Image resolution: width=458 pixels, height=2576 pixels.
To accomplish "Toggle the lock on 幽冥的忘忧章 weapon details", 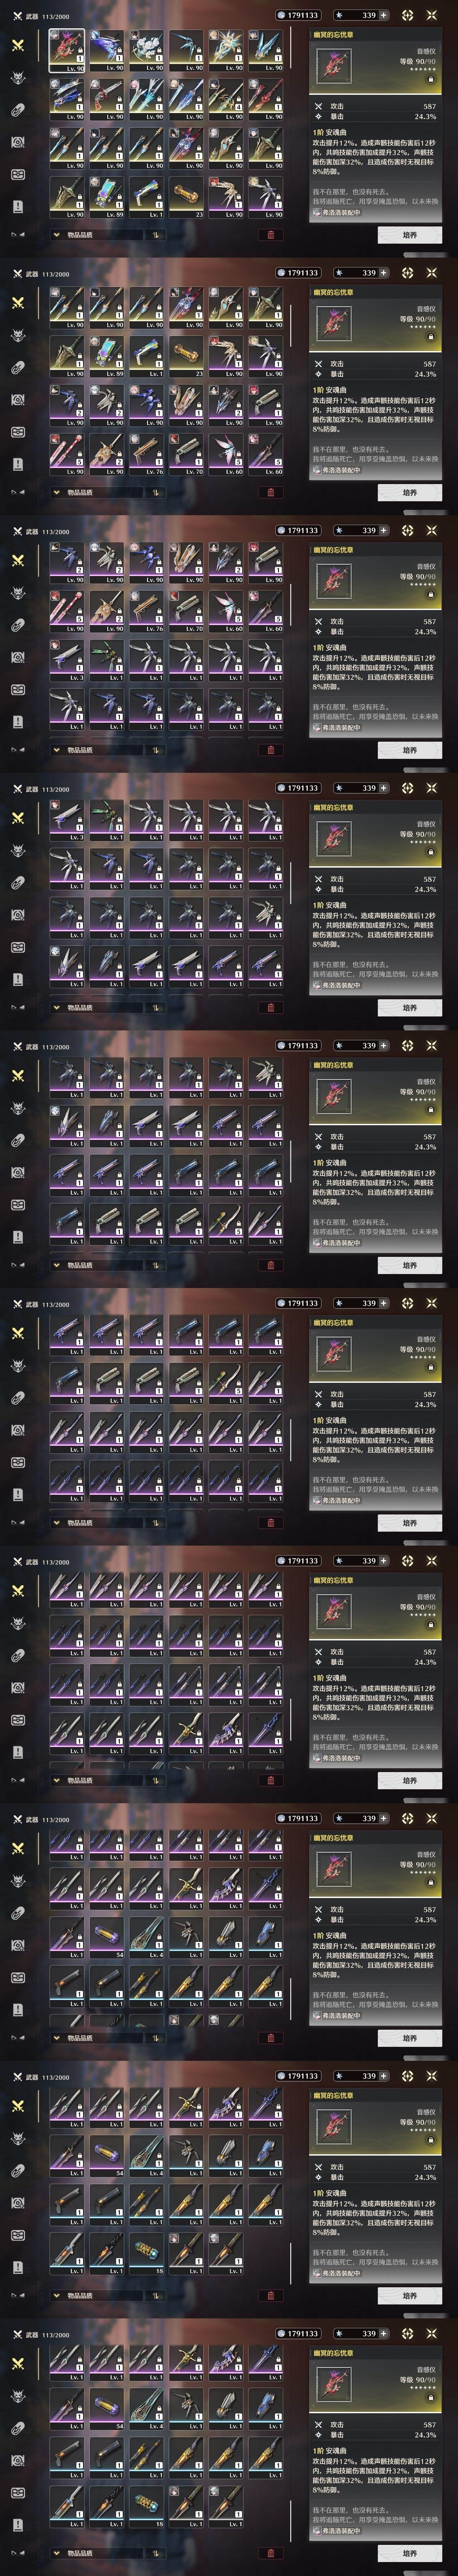I will tap(431, 79).
